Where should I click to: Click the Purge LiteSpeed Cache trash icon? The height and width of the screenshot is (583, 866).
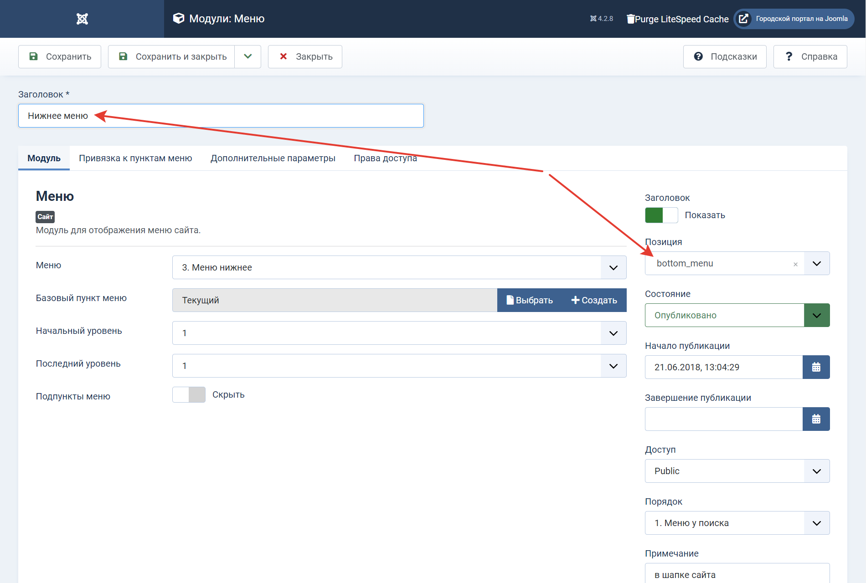[630, 19]
